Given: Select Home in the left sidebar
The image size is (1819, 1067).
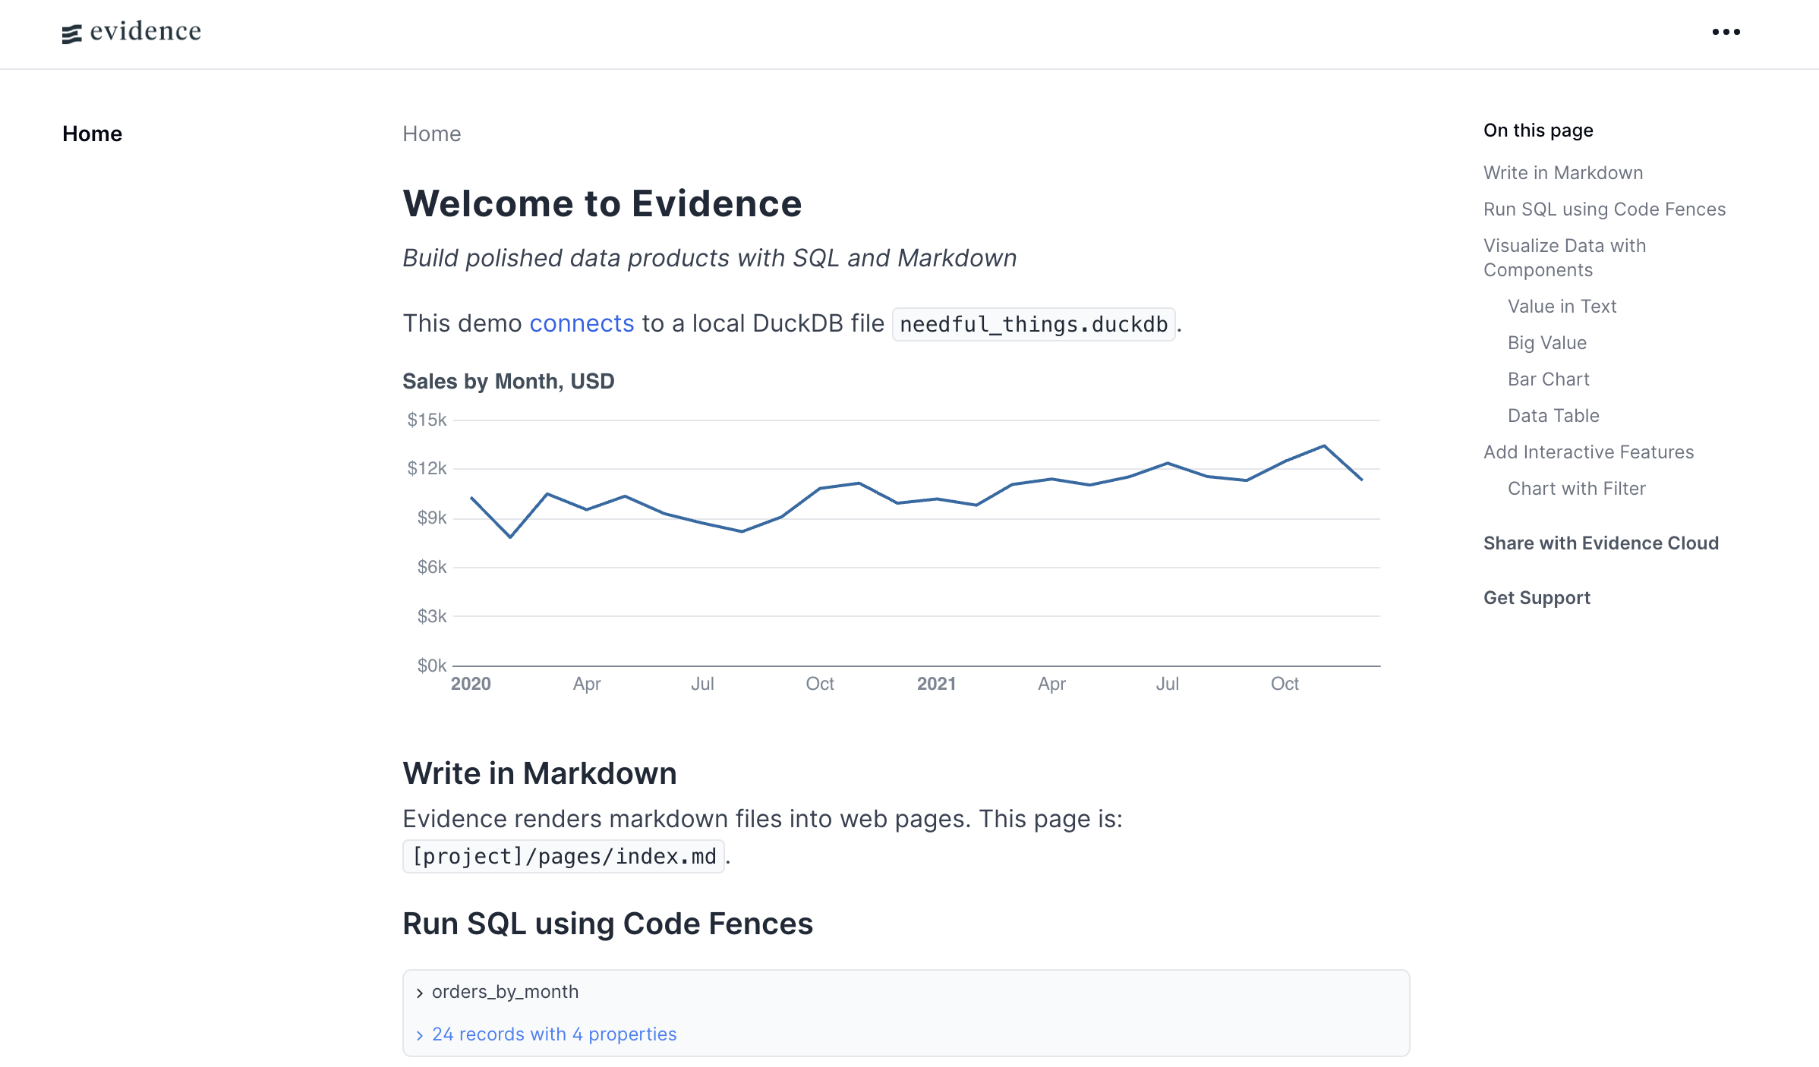Looking at the screenshot, I should click(93, 134).
